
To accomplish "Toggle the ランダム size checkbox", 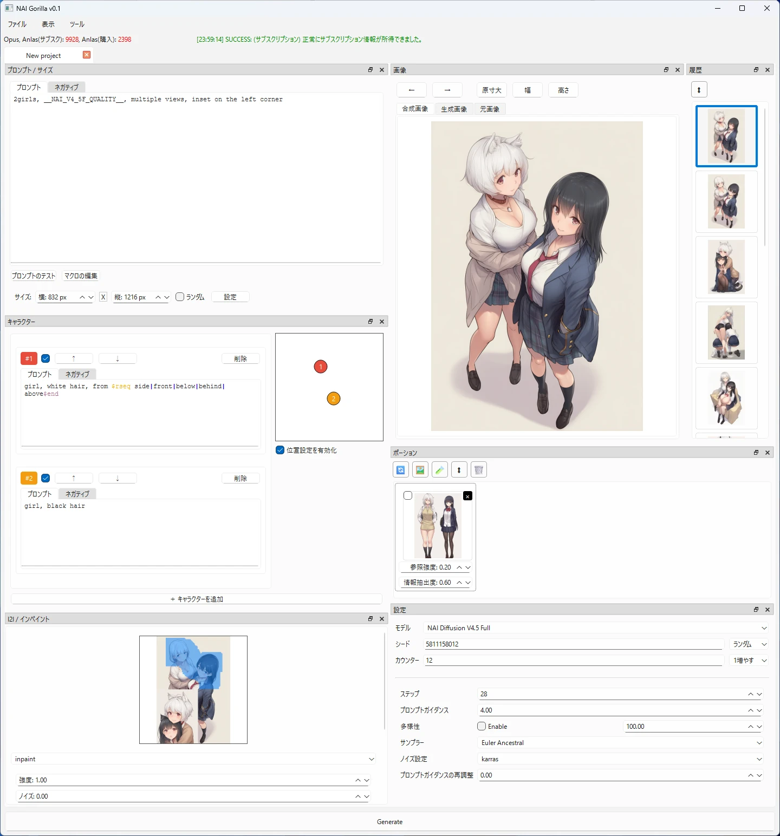I will [180, 297].
